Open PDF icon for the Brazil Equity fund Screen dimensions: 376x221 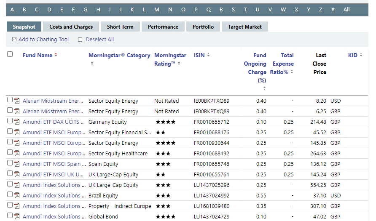click(17, 195)
